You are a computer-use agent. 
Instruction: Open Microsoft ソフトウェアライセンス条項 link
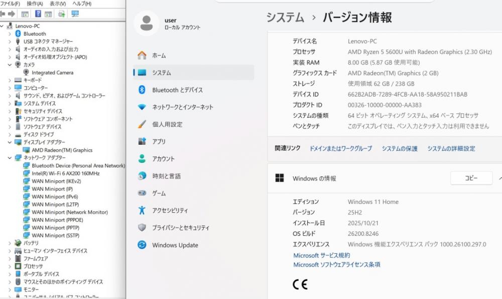pyautogui.click(x=337, y=264)
